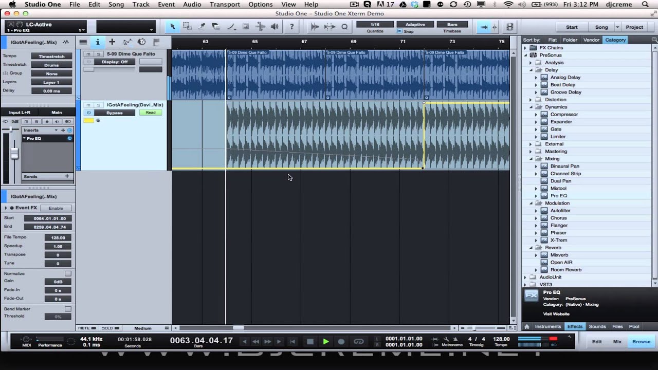Click the Rewind transport button
Viewport: 658px width, 370px height.
click(x=255, y=341)
